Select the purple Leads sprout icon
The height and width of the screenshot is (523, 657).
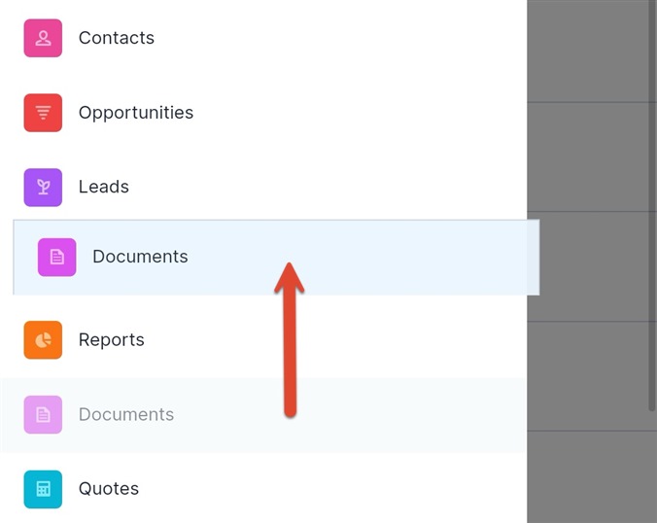coord(43,187)
